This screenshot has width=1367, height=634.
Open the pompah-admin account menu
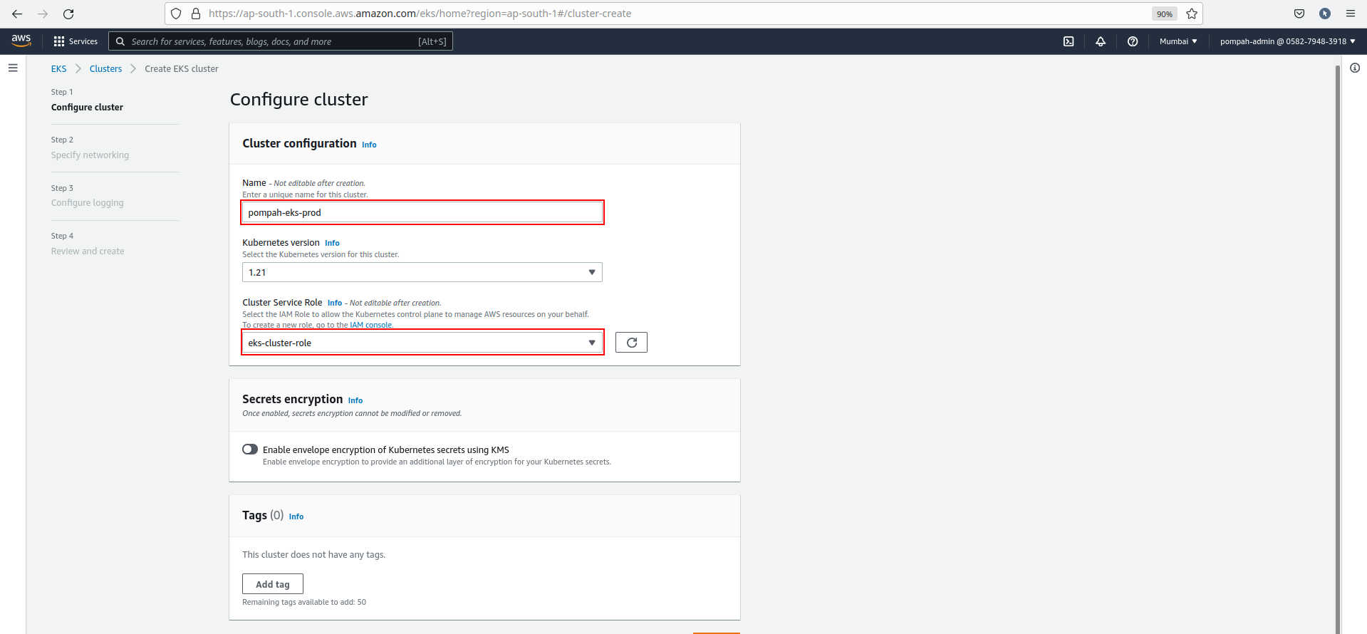1287,41
